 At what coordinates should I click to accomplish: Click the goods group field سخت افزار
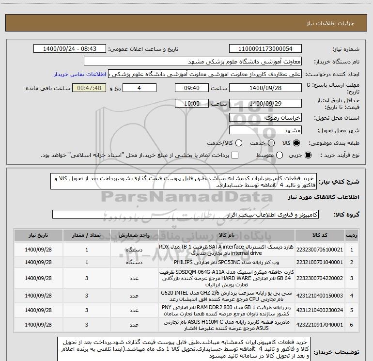[x=186, y=214]
